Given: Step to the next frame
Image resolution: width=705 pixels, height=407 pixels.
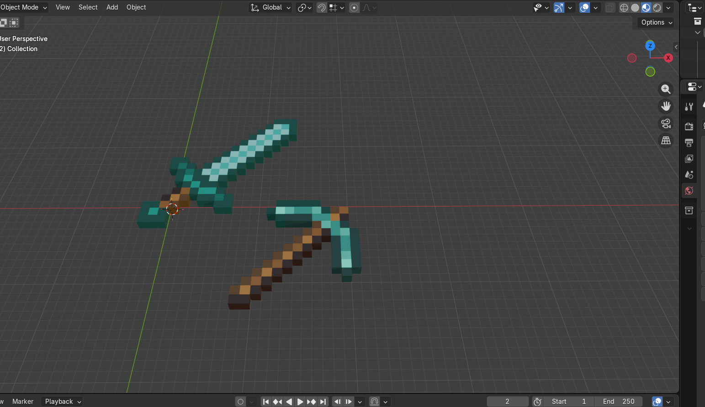Looking at the screenshot, I should (349, 402).
